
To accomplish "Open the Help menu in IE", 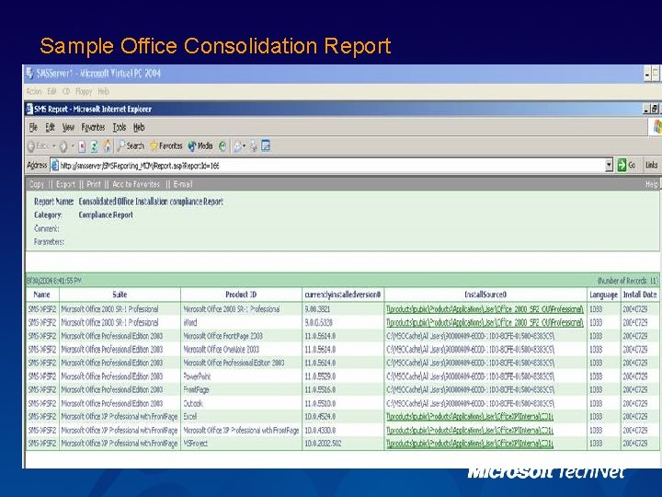I will [x=139, y=127].
